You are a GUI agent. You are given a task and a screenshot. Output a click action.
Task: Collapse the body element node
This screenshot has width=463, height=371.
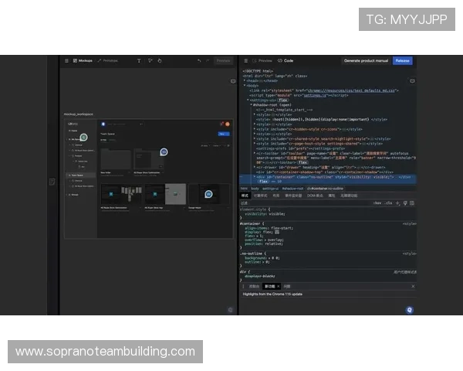point(245,85)
